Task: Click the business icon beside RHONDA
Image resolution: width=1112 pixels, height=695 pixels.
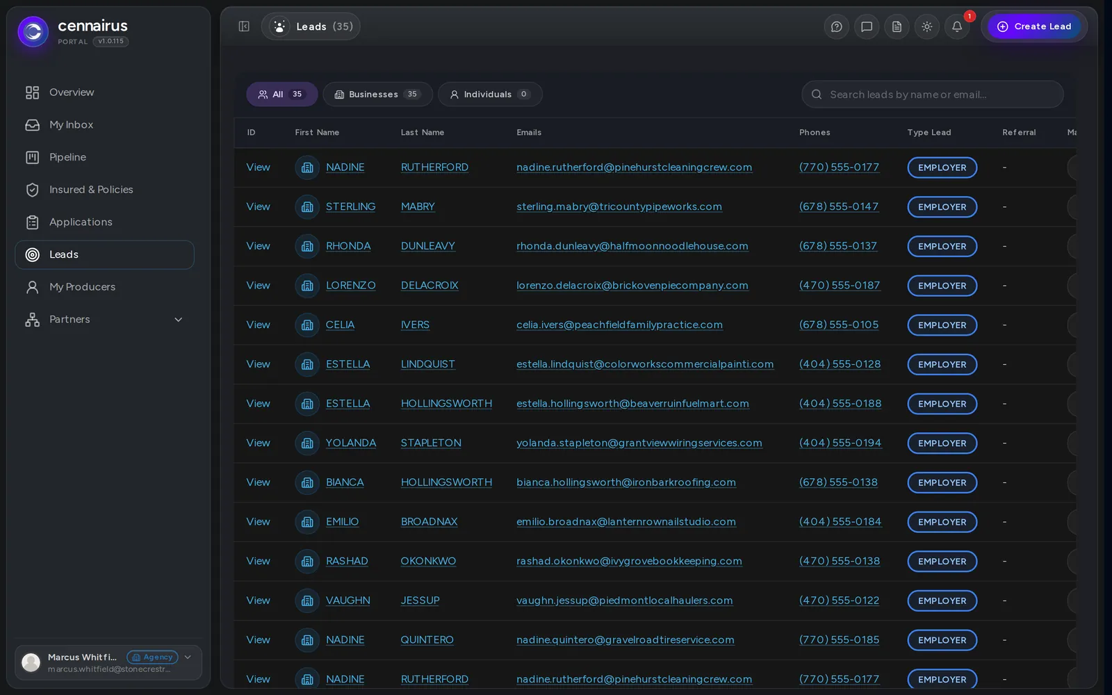Action: [x=307, y=246]
